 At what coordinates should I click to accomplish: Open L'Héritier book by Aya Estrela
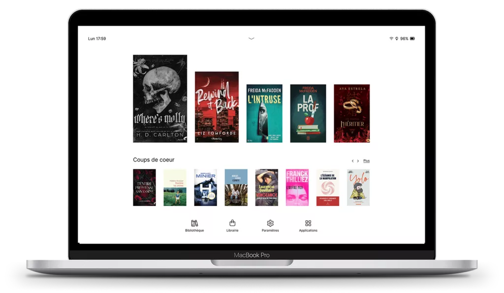352,114
